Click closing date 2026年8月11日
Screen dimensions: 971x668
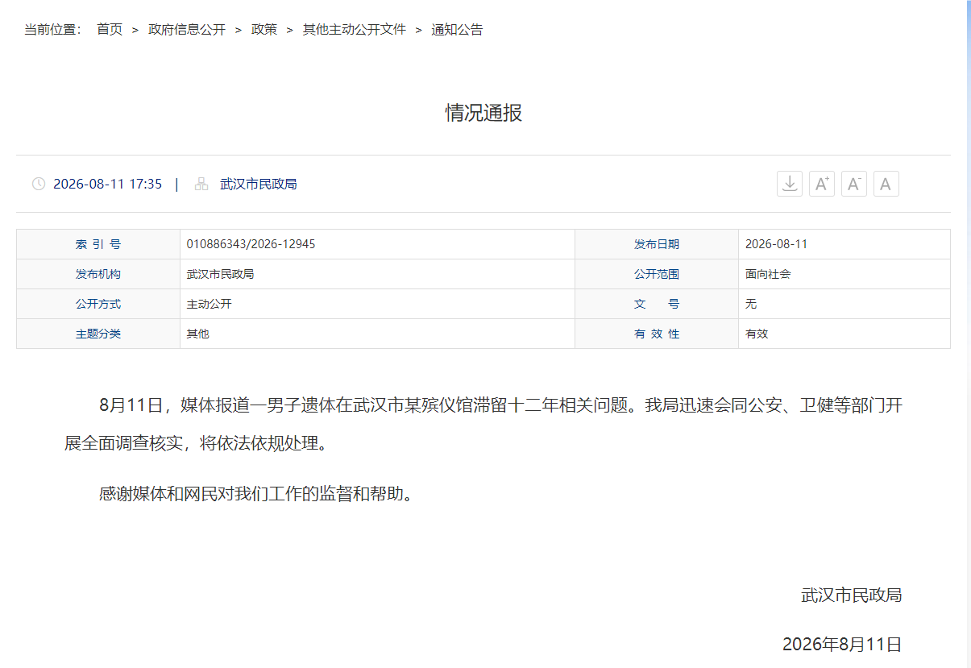tap(842, 645)
